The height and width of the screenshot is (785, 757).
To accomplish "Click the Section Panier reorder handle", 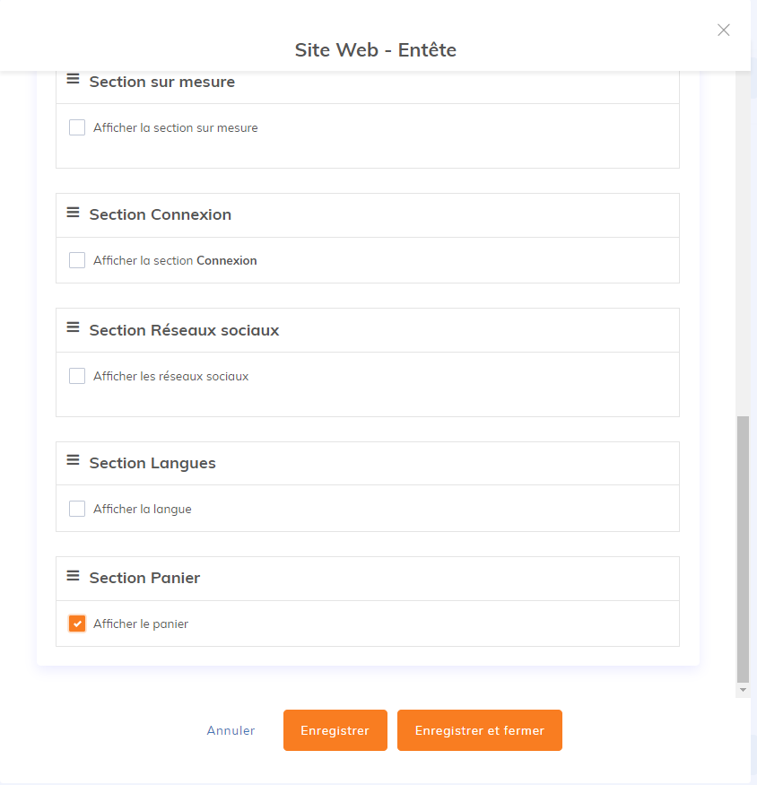I will click(x=73, y=576).
